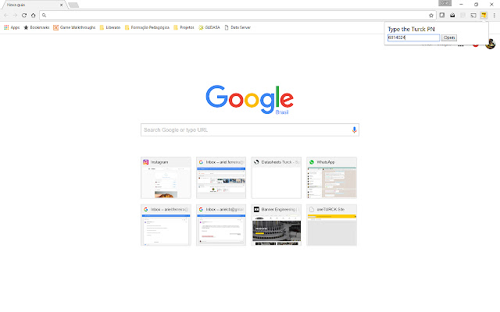Close the Nova guia tab

point(61,5)
